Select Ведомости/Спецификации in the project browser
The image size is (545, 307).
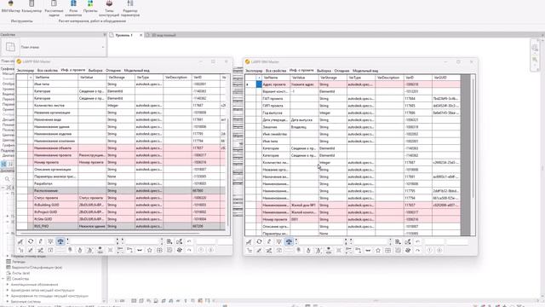coord(37,267)
